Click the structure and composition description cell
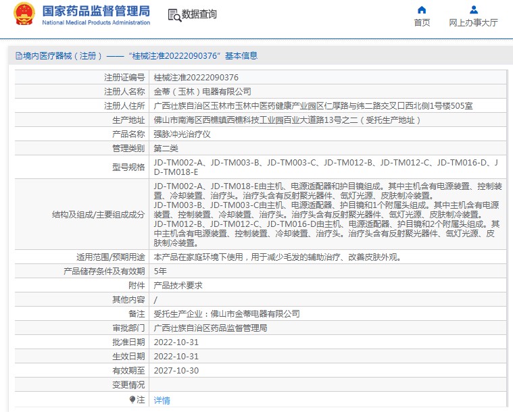 tap(328, 214)
